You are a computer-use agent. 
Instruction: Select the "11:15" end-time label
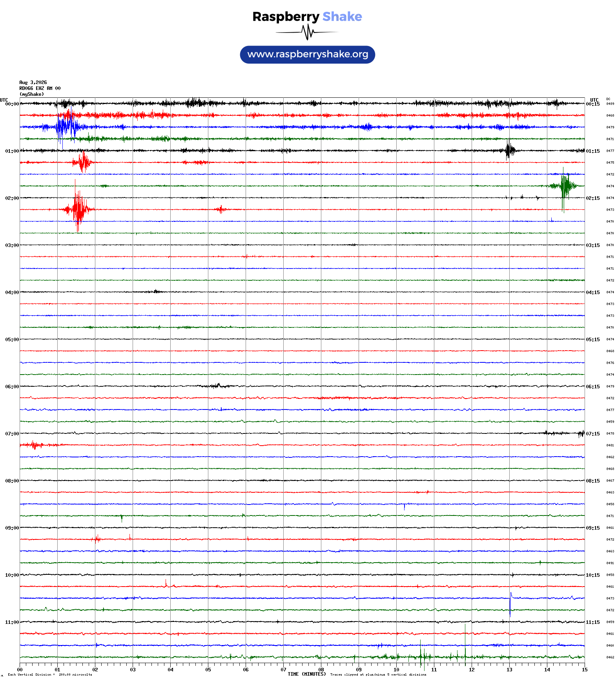click(x=593, y=622)
